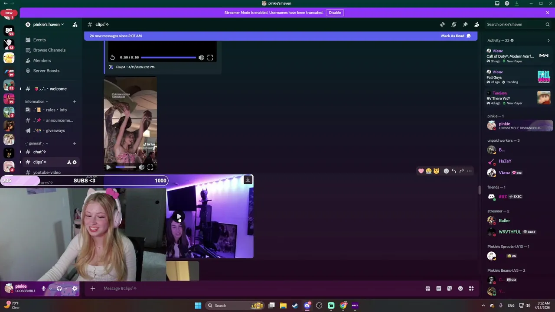Focus the Search pinkie's haven field

(x=518, y=25)
